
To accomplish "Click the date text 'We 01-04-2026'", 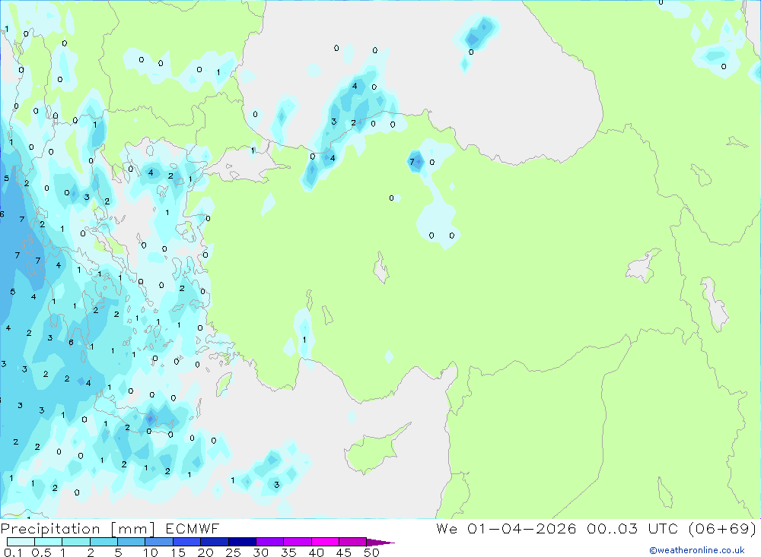I will (x=506, y=528).
